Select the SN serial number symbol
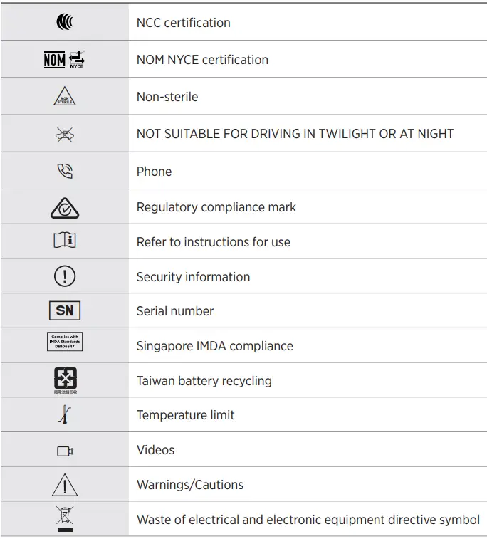The height and width of the screenshot is (539, 487). pyautogui.click(x=65, y=311)
